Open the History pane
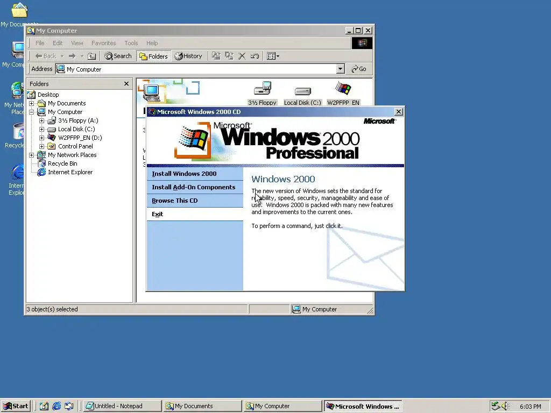This screenshot has height=413, width=551. (x=189, y=56)
